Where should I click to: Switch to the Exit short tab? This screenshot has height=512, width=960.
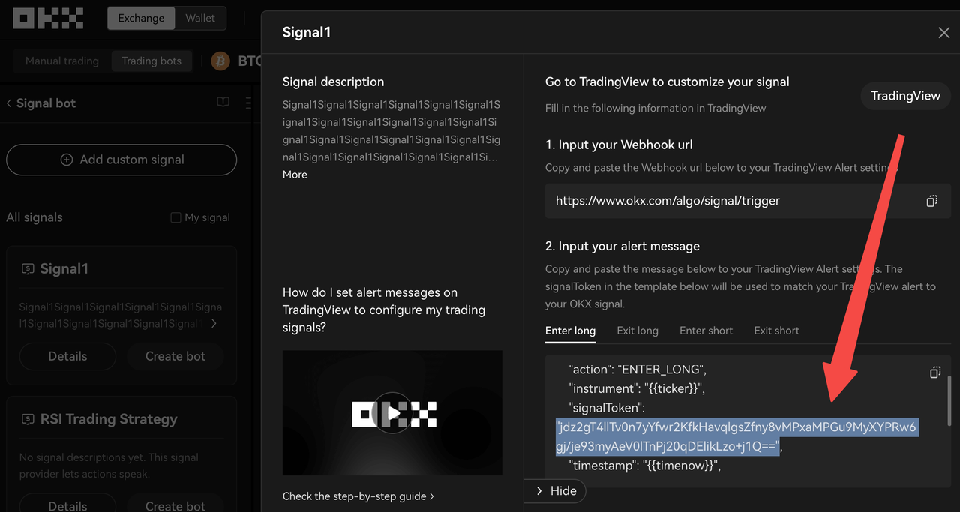coord(776,330)
